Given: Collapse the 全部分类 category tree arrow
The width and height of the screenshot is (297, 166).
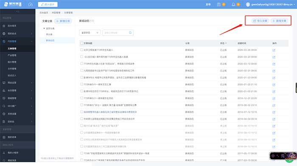Looking at the screenshot, I should coord(44,28).
